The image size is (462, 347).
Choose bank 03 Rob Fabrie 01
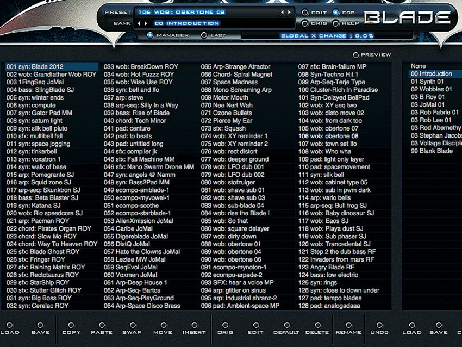click(435, 113)
